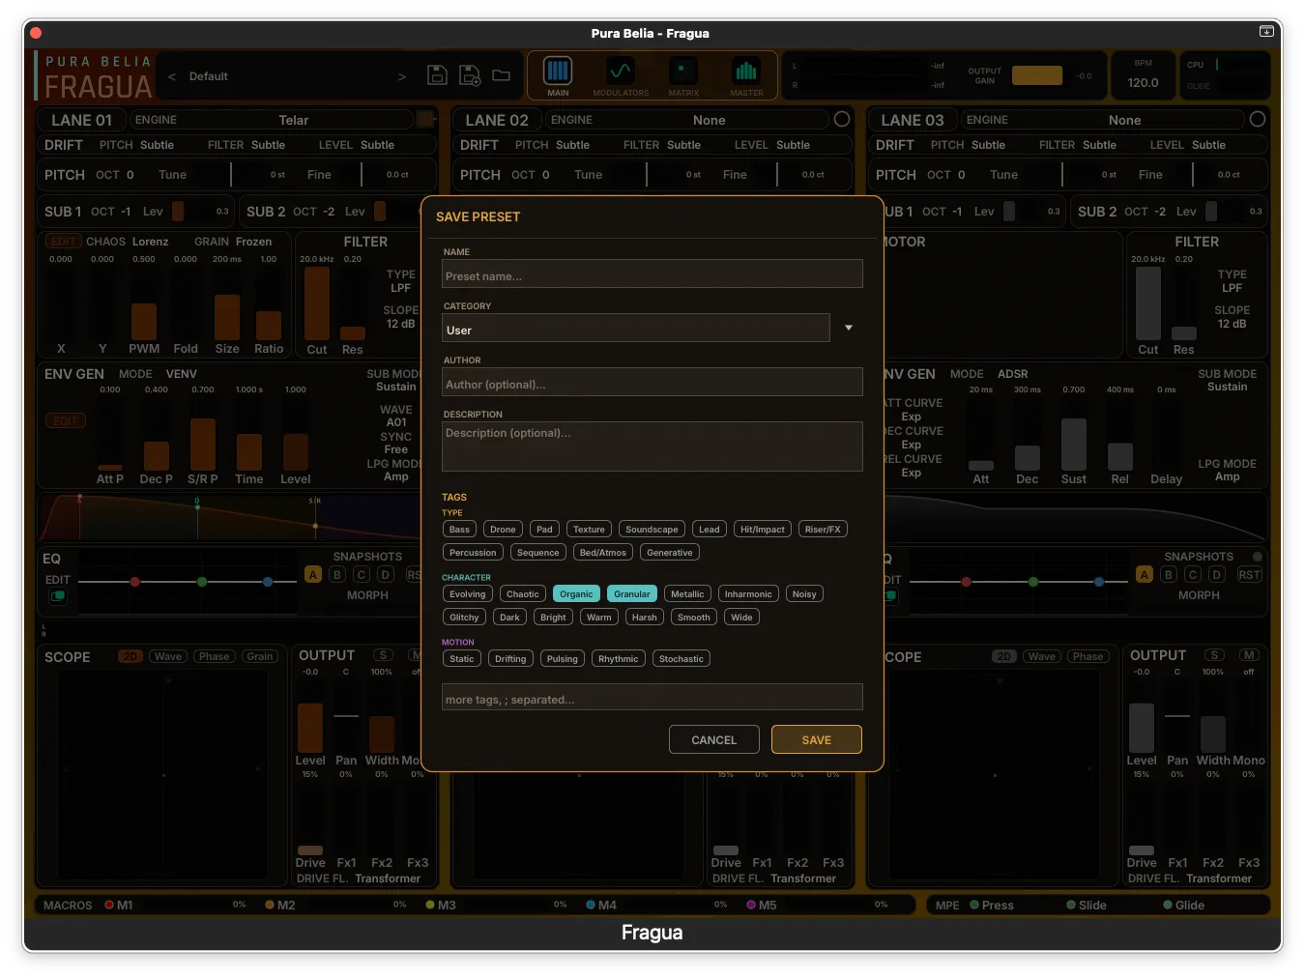This screenshot has width=1305, height=979.
Task: Click Lane 01 EQ red band node
Action: click(x=134, y=582)
